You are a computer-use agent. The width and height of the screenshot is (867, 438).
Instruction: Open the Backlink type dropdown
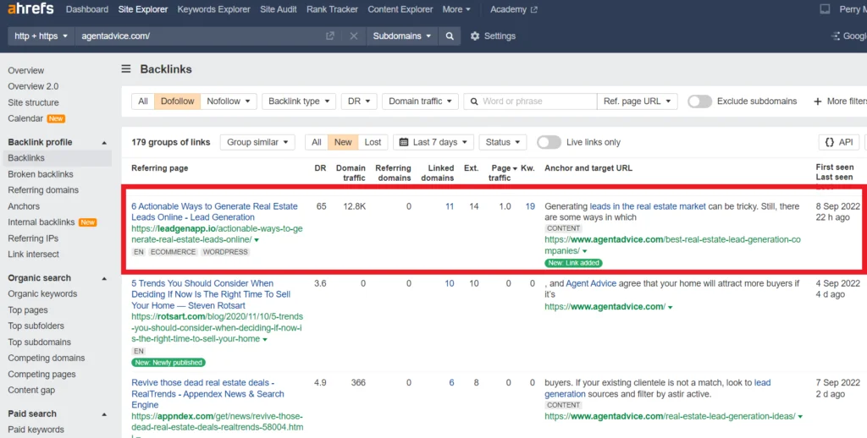point(299,101)
